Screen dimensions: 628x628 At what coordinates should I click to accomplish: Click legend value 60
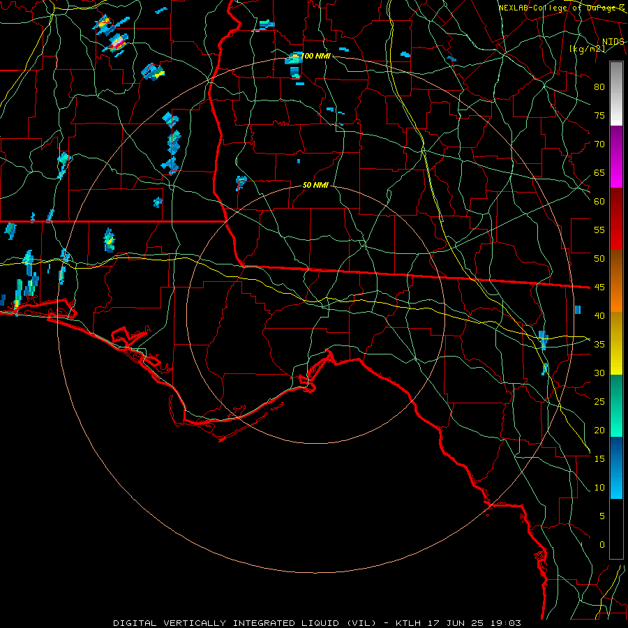(599, 202)
